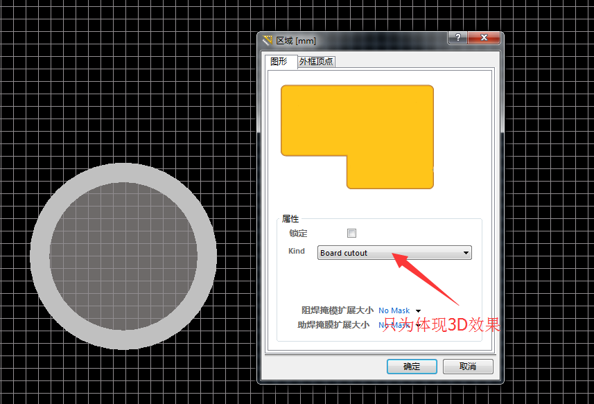Click the 助焊掩膜扩展大小 label
The image size is (594, 404).
(x=333, y=324)
